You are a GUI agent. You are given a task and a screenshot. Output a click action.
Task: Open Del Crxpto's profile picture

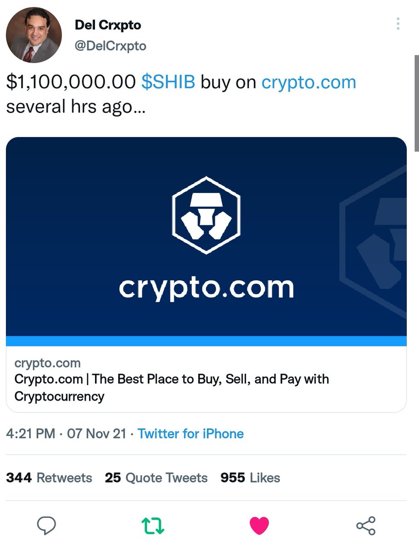click(34, 35)
